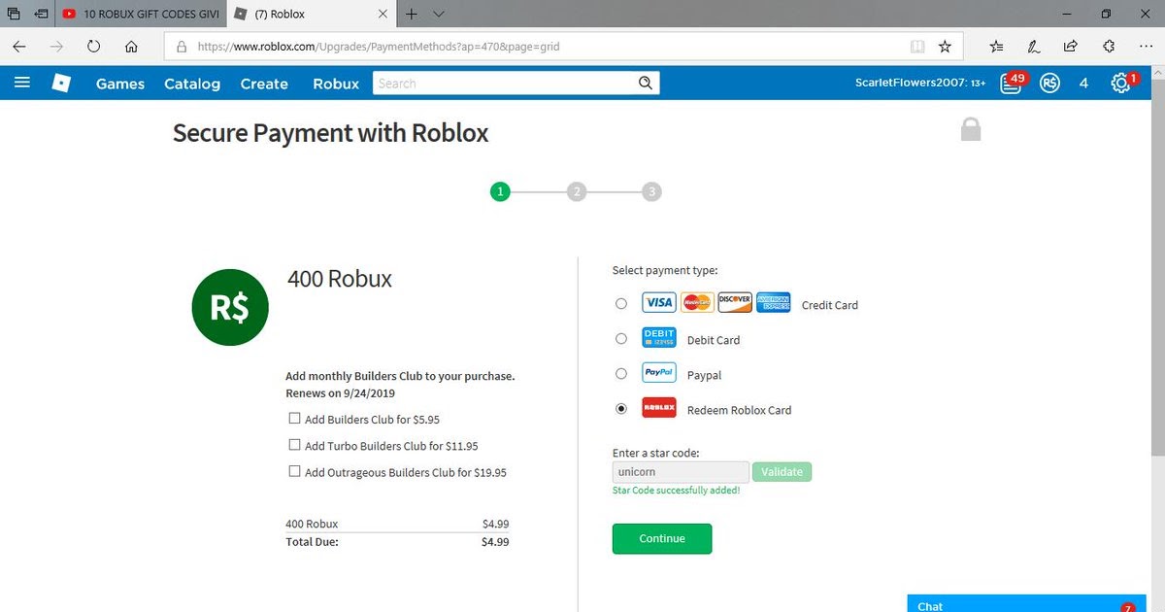Click the step 2 progress circle

click(577, 191)
